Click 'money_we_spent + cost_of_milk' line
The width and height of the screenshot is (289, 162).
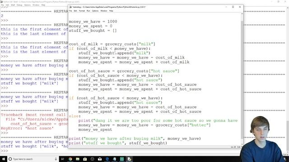coord(134,62)
